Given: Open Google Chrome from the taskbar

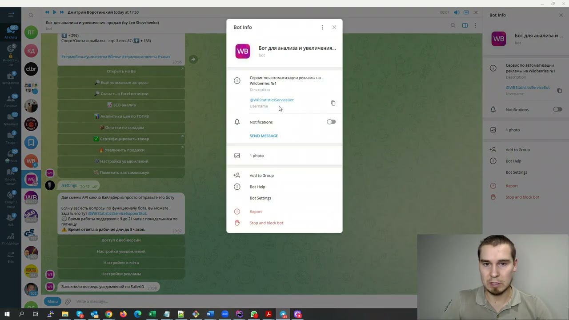Looking at the screenshot, I should click(x=108, y=314).
